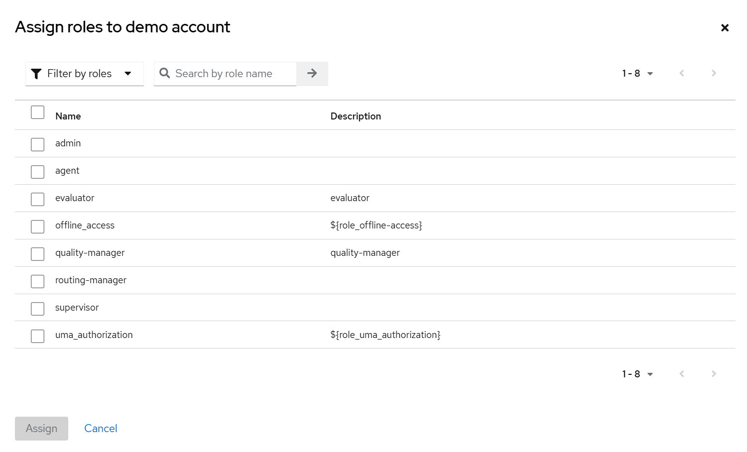Click the Assign button
Screen dimensions: 747x452
(41, 429)
